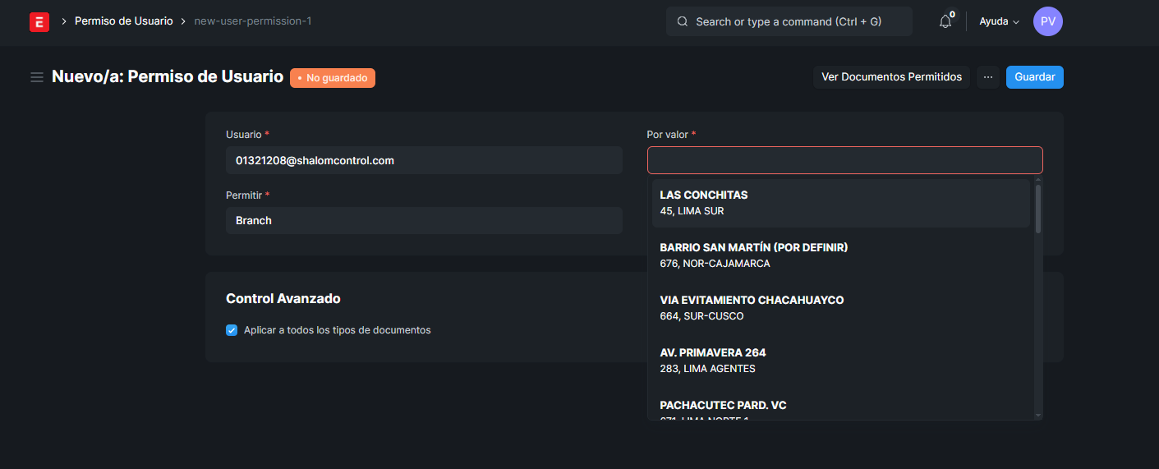The width and height of the screenshot is (1159, 469).
Task: Open the notifications bell icon
Action: (x=945, y=22)
